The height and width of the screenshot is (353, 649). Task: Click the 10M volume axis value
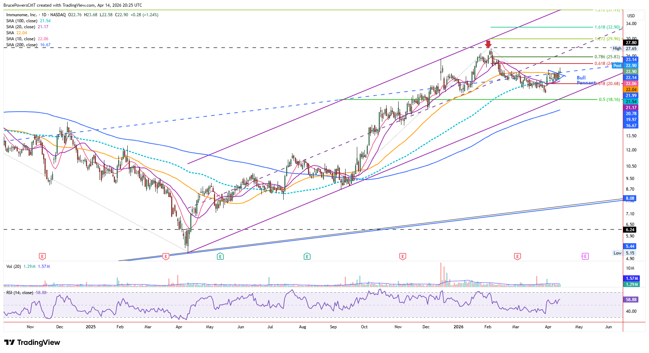630,268
